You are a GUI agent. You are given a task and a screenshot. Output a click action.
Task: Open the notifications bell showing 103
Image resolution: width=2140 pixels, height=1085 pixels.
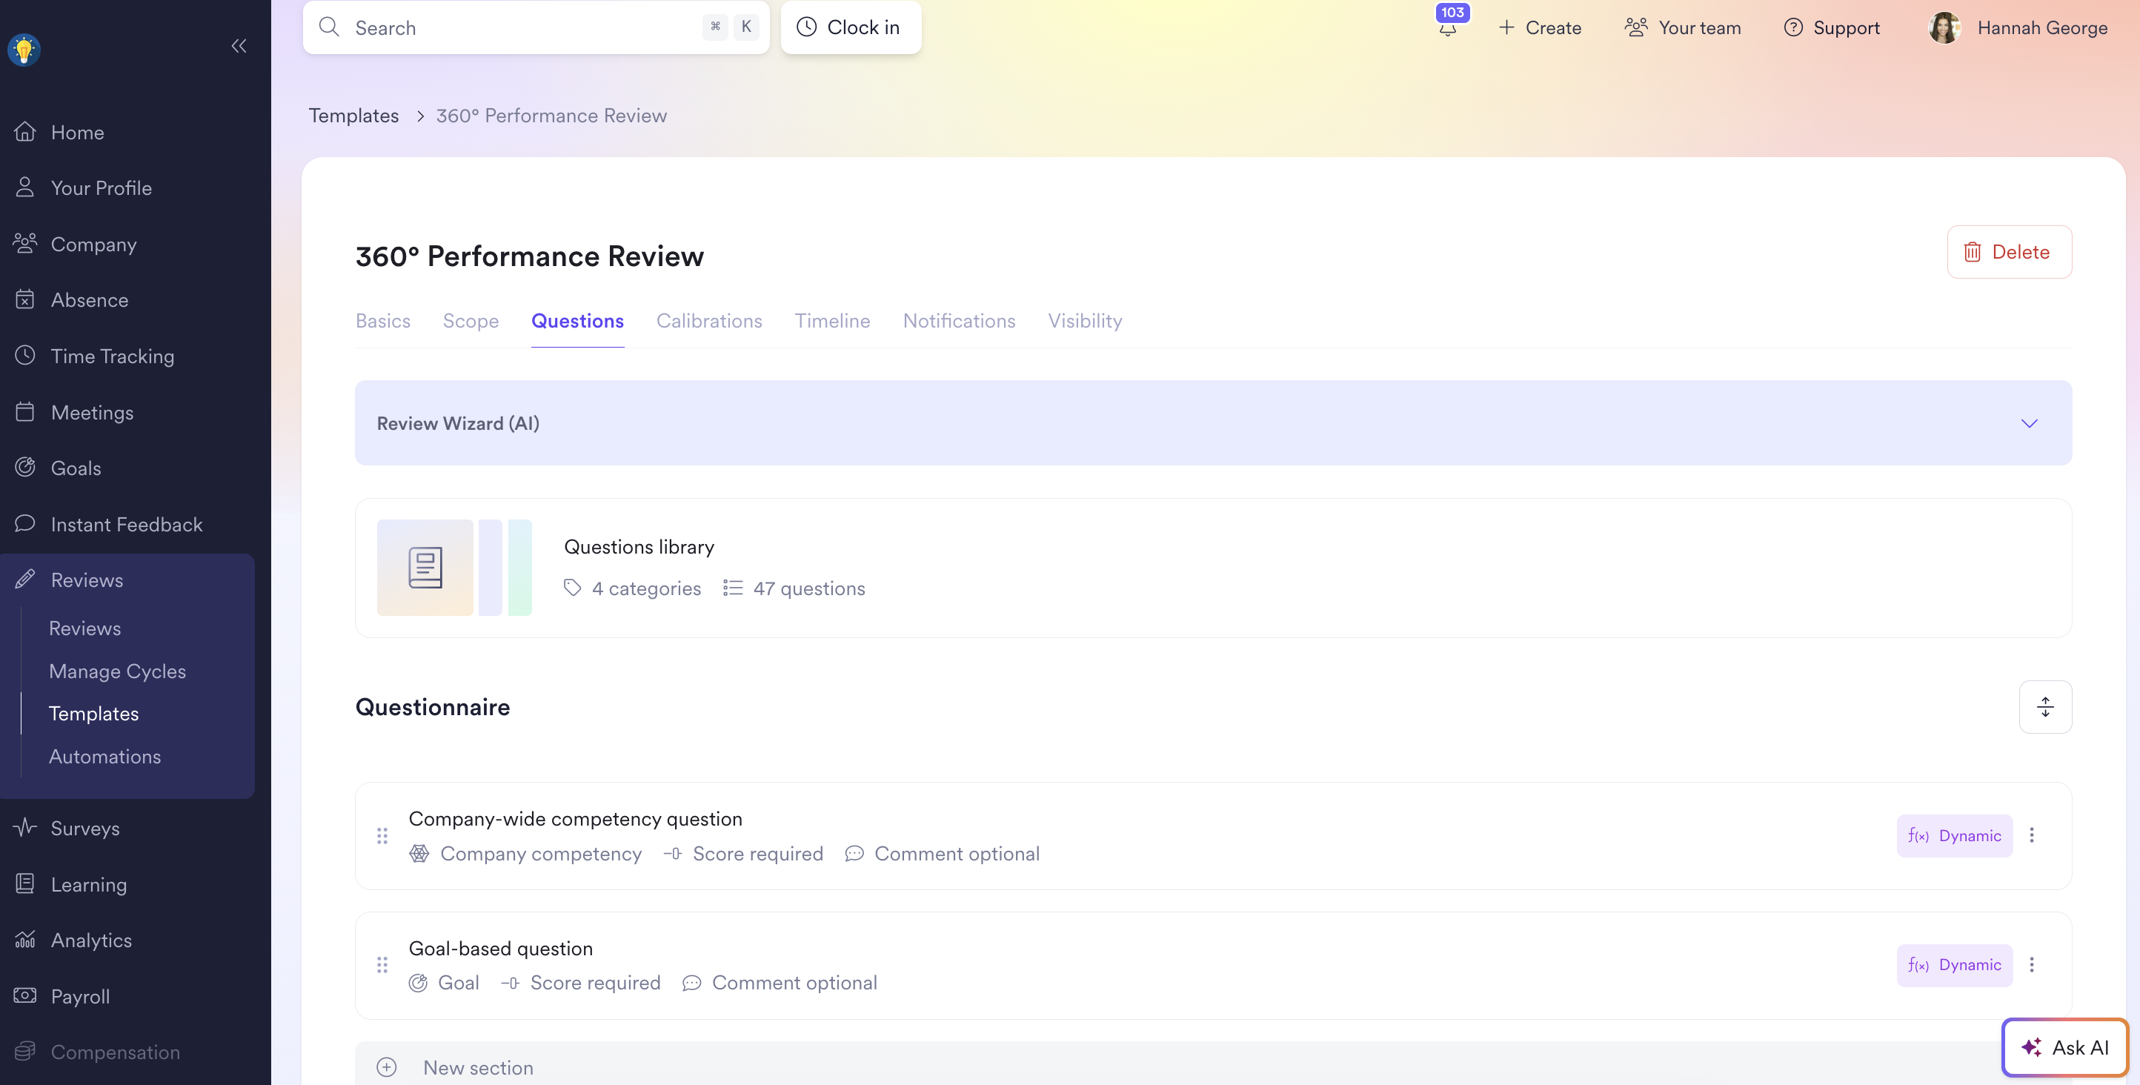pyautogui.click(x=1448, y=27)
